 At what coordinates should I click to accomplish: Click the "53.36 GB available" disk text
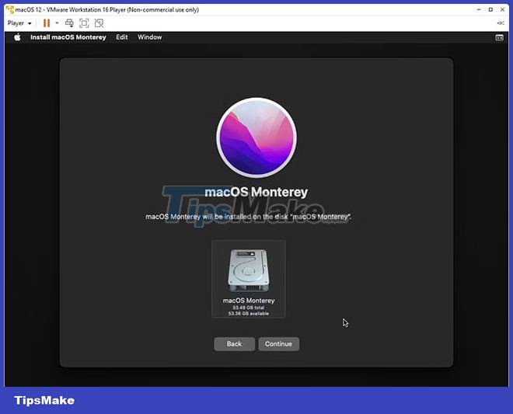[248, 314]
